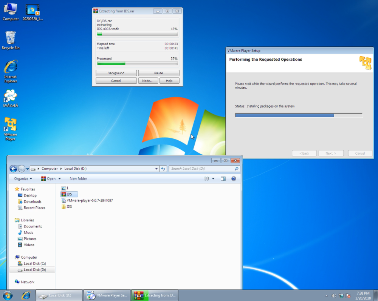Open the Videos library

pos(26,245)
